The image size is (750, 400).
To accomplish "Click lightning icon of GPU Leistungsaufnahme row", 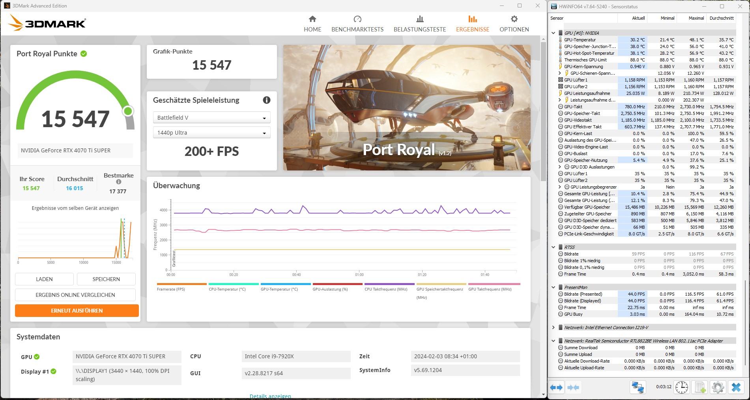I will click(561, 93).
